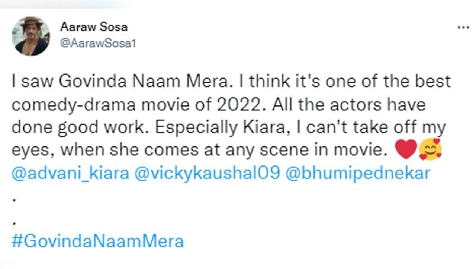Open the @advani_kiara mention
476x269 pixels.
(70, 174)
